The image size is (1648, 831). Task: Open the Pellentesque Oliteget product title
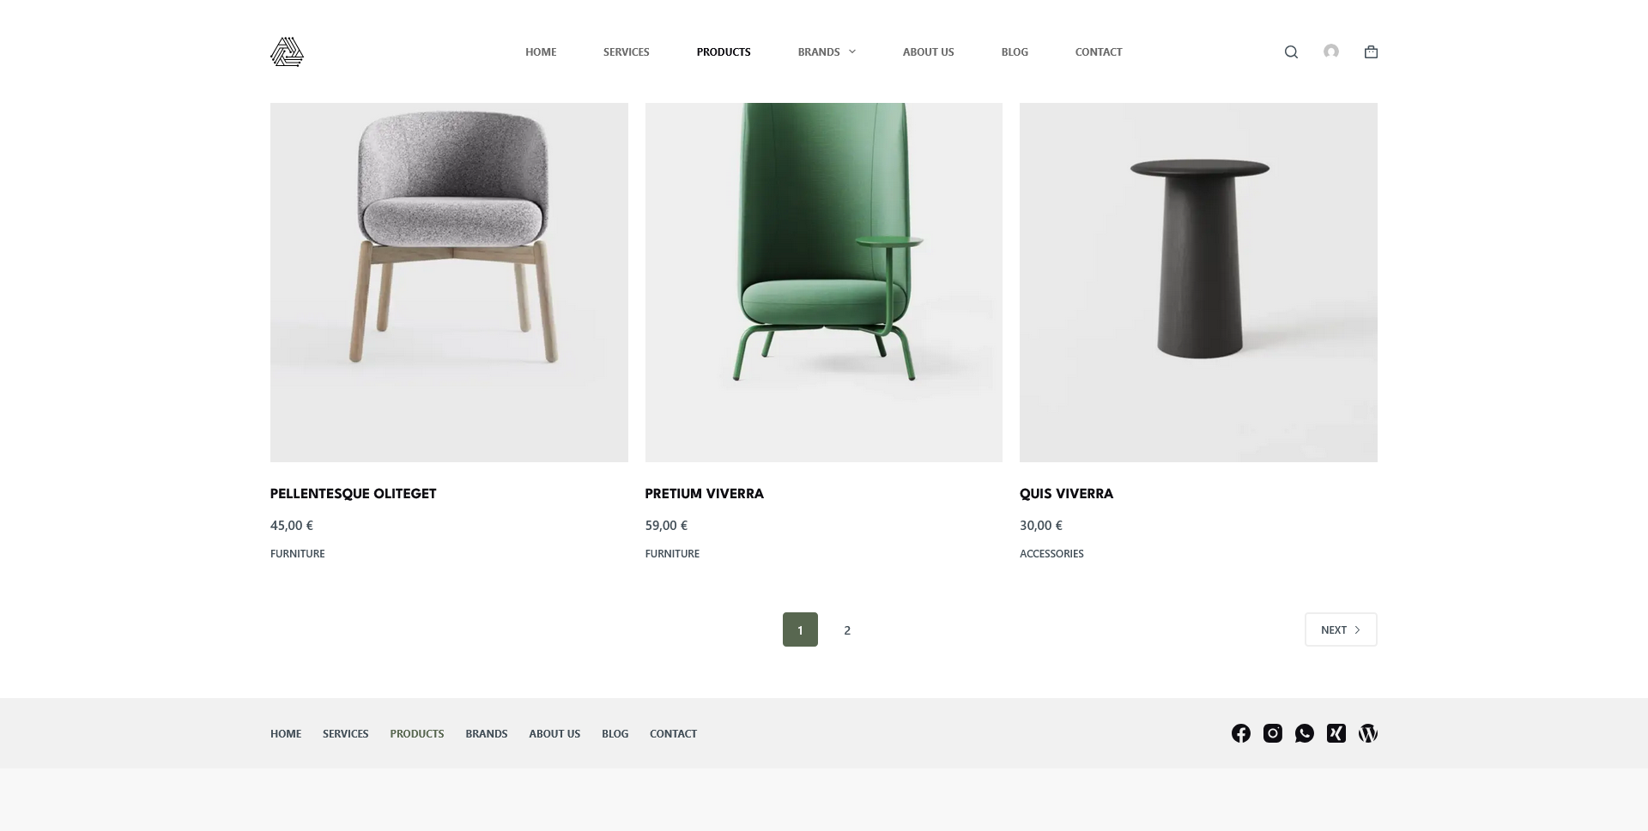[353, 494]
